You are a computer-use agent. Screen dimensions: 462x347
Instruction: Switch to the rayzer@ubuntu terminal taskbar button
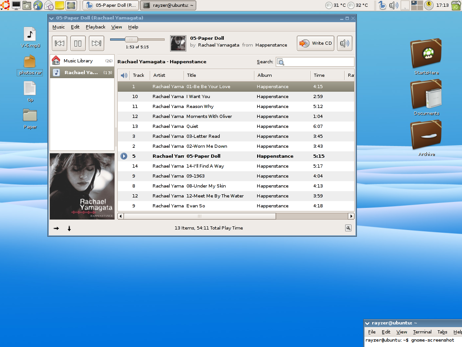168,5
